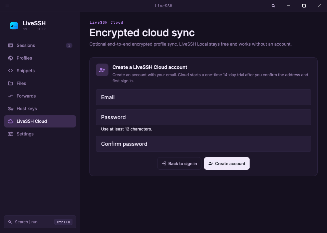Open the Search | run command box
This screenshot has height=233, width=327.
click(40, 222)
